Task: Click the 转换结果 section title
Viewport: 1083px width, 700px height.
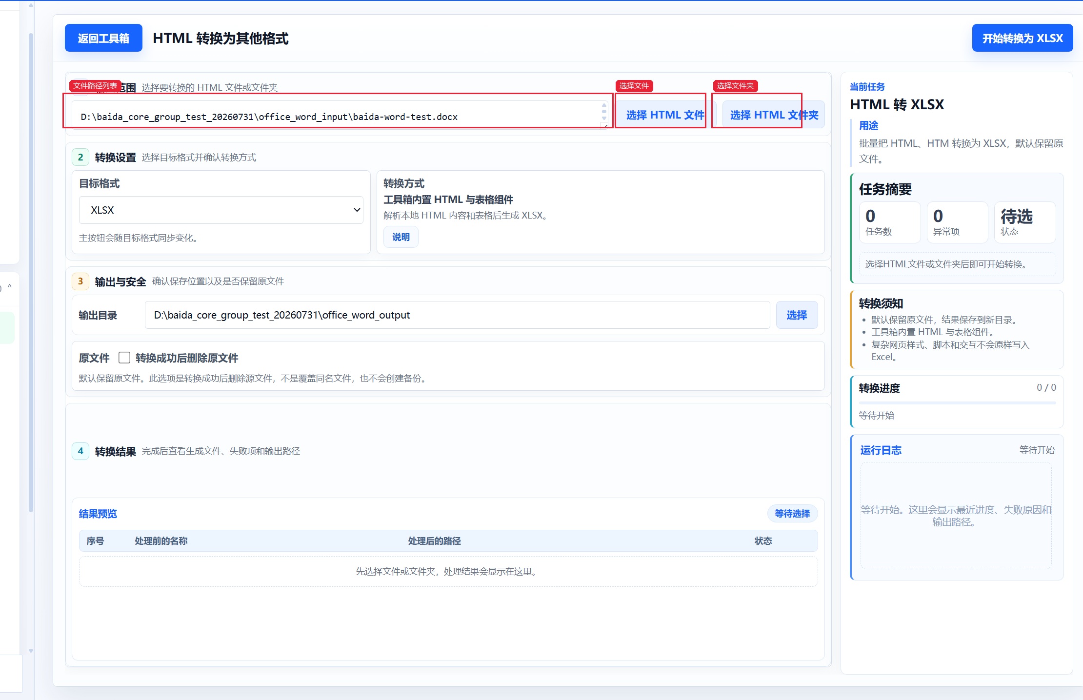Action: [x=116, y=451]
